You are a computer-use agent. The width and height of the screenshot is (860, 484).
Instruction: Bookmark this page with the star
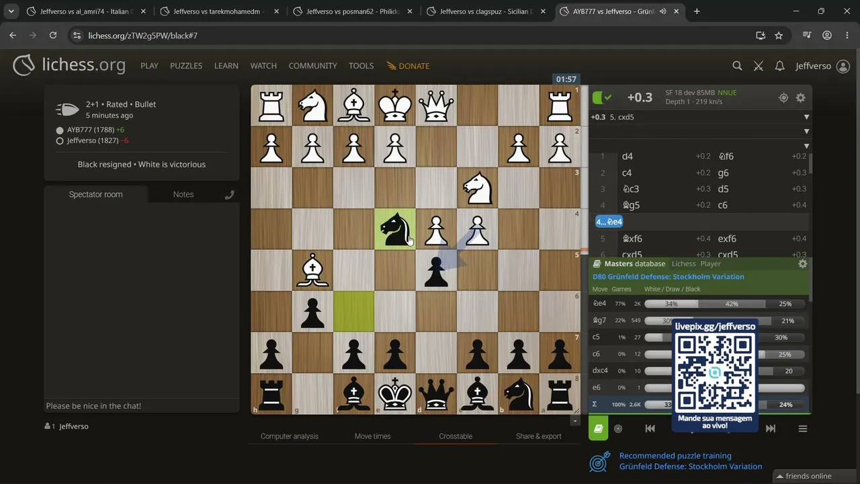pos(779,35)
